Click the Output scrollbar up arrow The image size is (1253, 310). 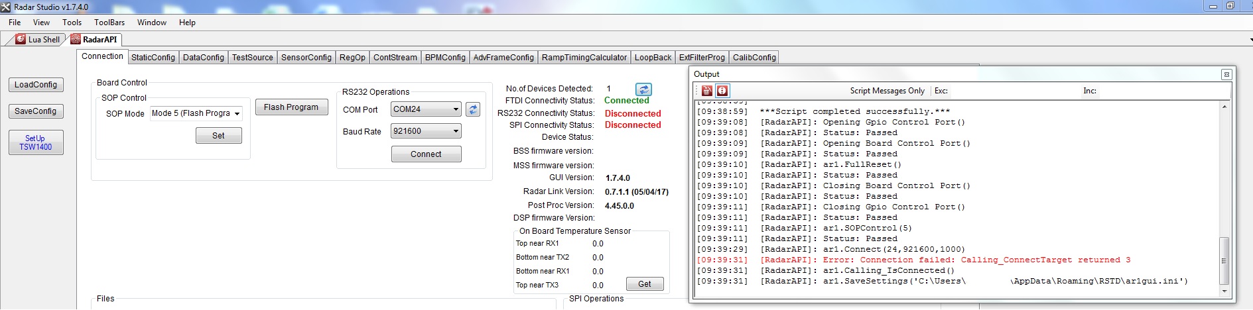(1224, 107)
